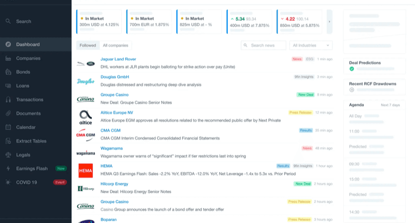Click the Recent RCF Drawdowns plus icon

tap(352, 90)
